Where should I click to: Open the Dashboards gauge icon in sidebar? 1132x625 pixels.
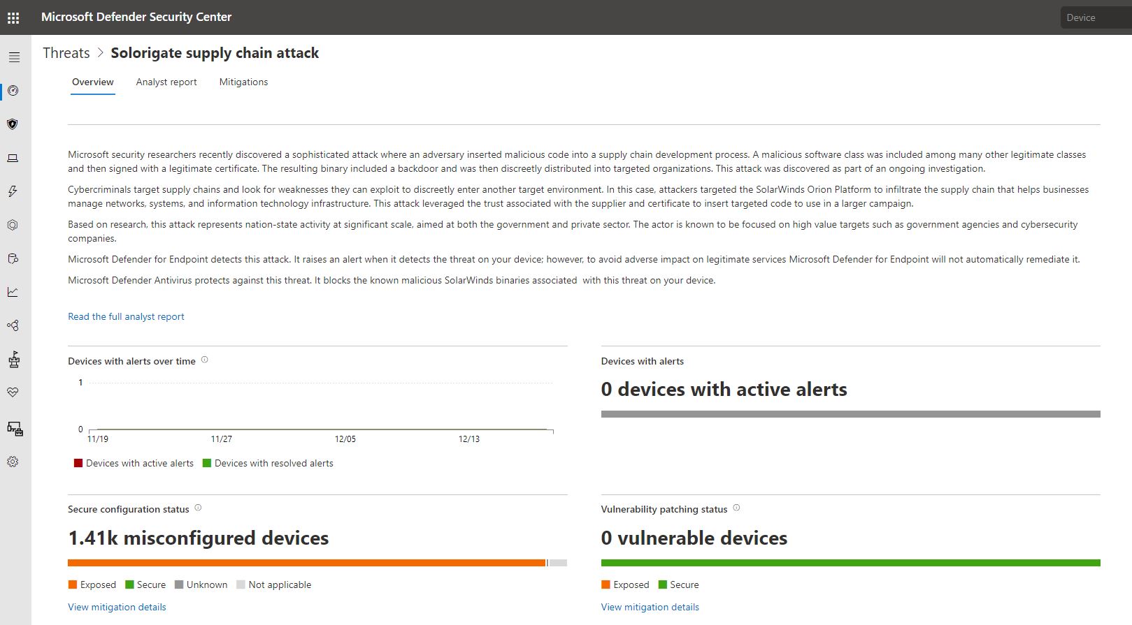pos(13,91)
